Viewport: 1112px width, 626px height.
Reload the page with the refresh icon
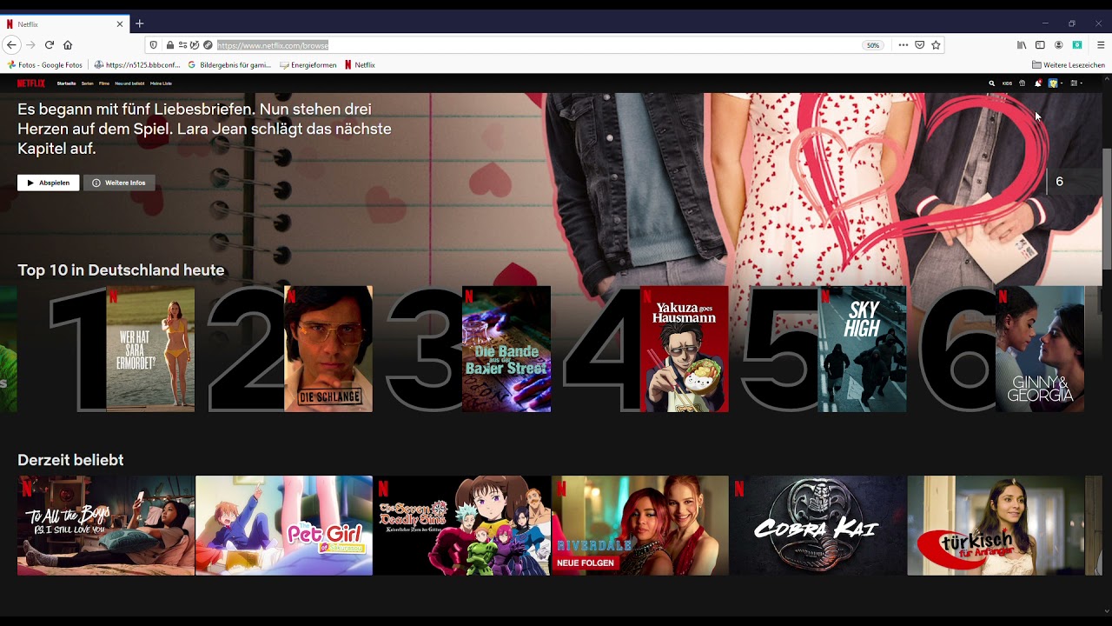pos(50,45)
